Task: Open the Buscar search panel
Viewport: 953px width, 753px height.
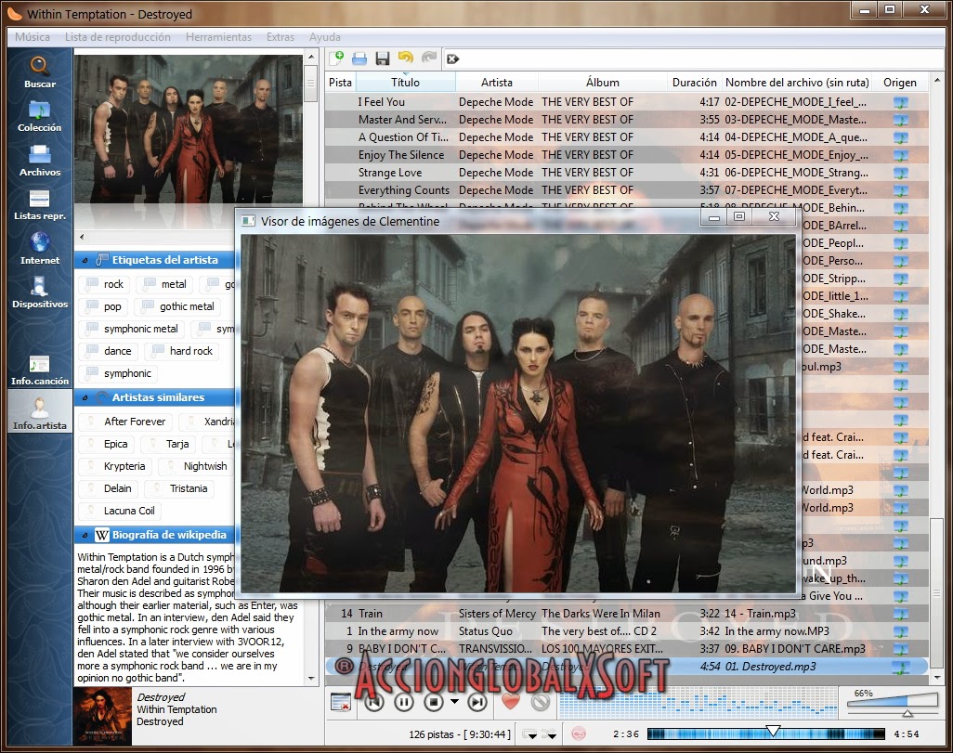Action: [x=40, y=72]
